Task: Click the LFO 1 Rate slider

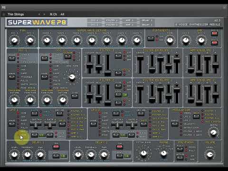Action: 50,125
